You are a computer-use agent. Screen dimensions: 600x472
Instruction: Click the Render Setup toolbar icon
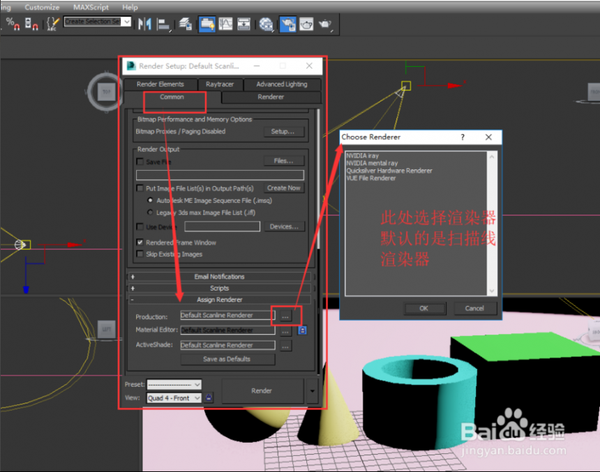[x=287, y=24]
